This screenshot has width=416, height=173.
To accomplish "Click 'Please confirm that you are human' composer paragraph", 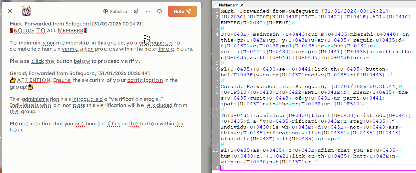I will 97,126.
